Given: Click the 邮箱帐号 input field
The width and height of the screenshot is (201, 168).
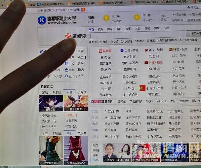Looking at the screenshot, I should (180, 20).
